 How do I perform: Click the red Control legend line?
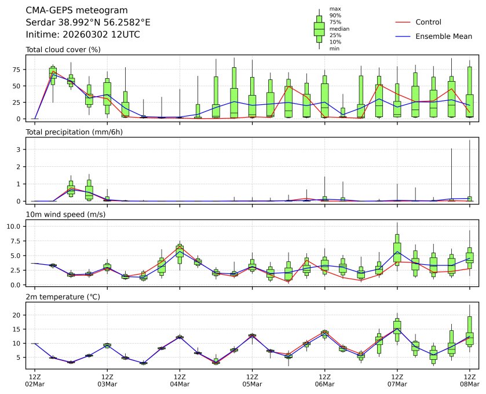point(403,22)
